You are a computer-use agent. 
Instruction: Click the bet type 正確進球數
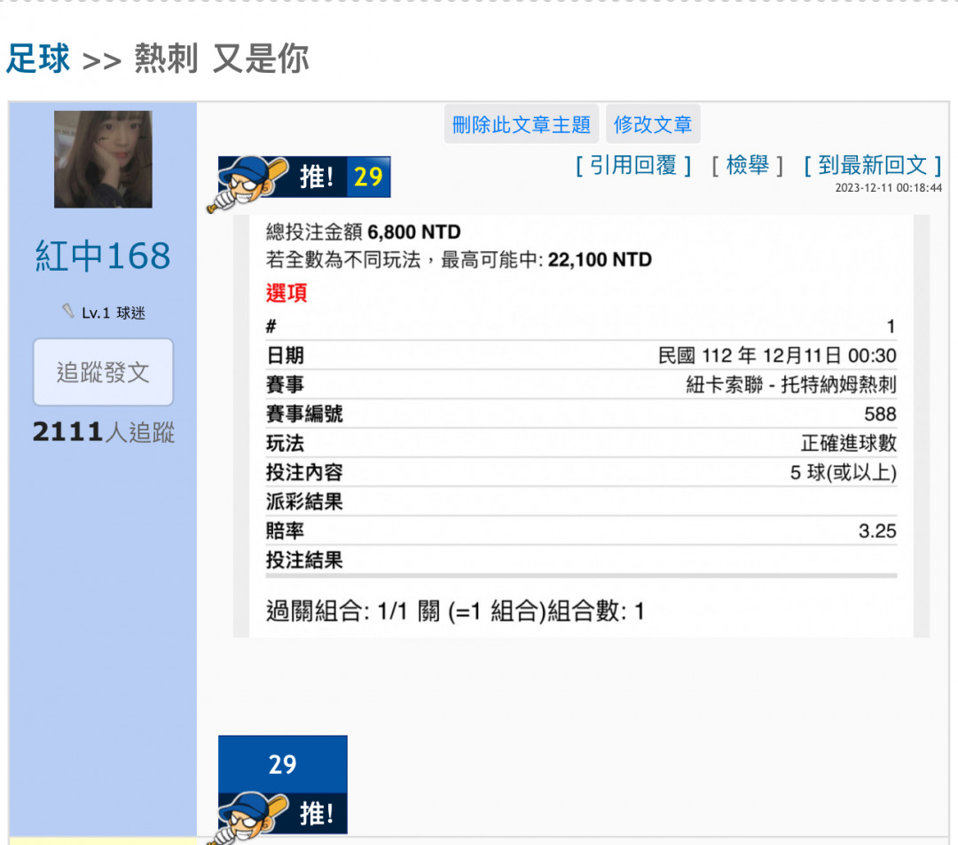(848, 443)
